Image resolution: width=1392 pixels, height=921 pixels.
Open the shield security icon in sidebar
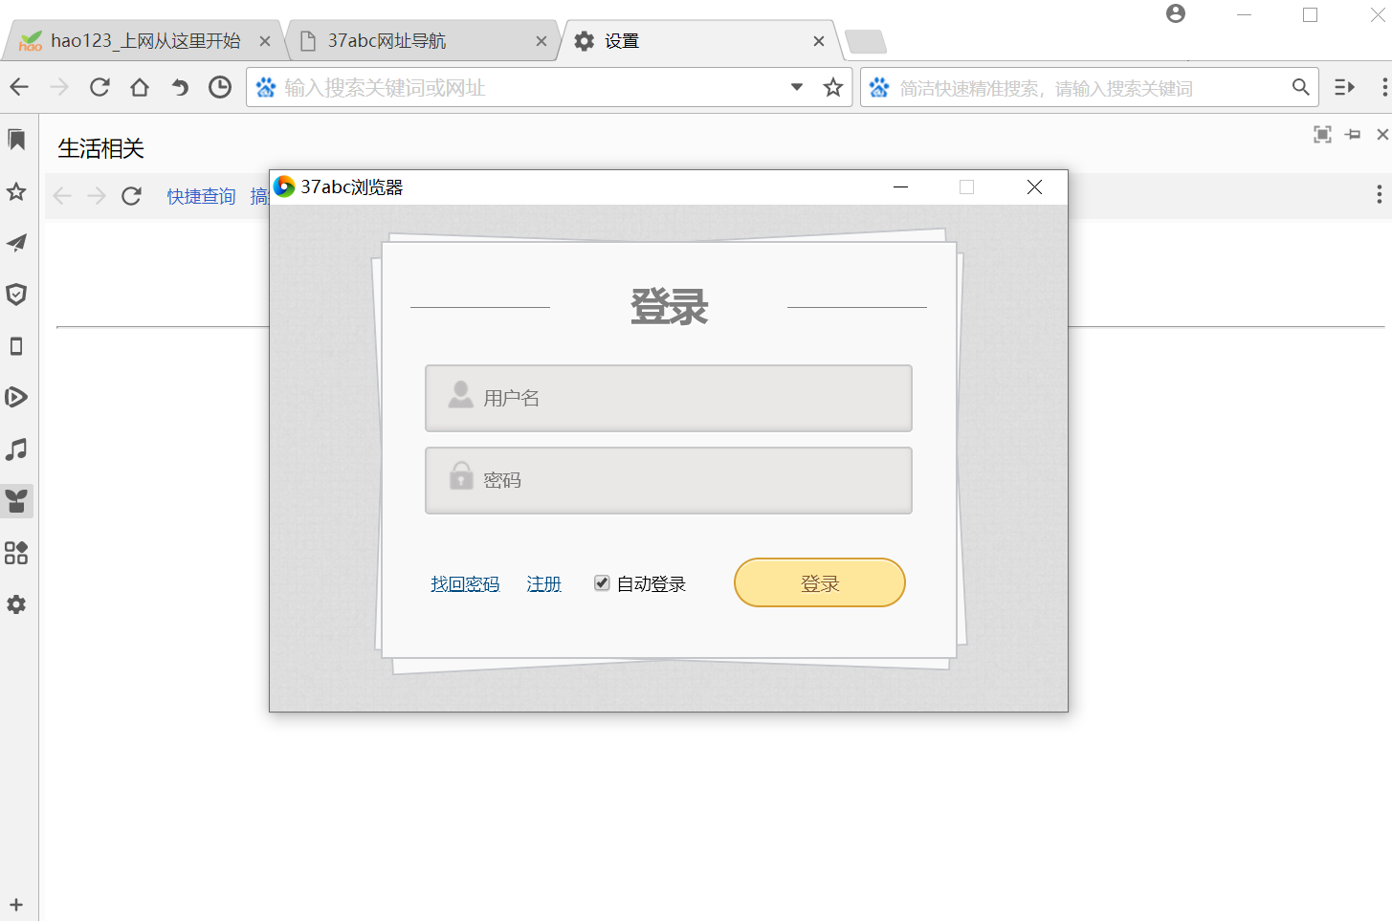point(16,295)
